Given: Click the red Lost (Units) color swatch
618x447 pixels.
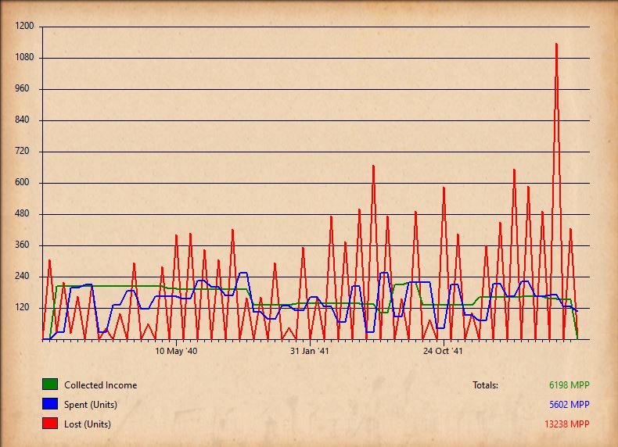Looking at the screenshot, I should 50,424.
